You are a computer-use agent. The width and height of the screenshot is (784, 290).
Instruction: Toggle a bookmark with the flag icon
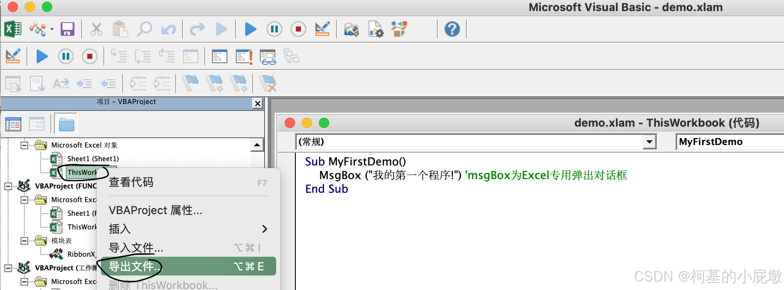coord(191,83)
